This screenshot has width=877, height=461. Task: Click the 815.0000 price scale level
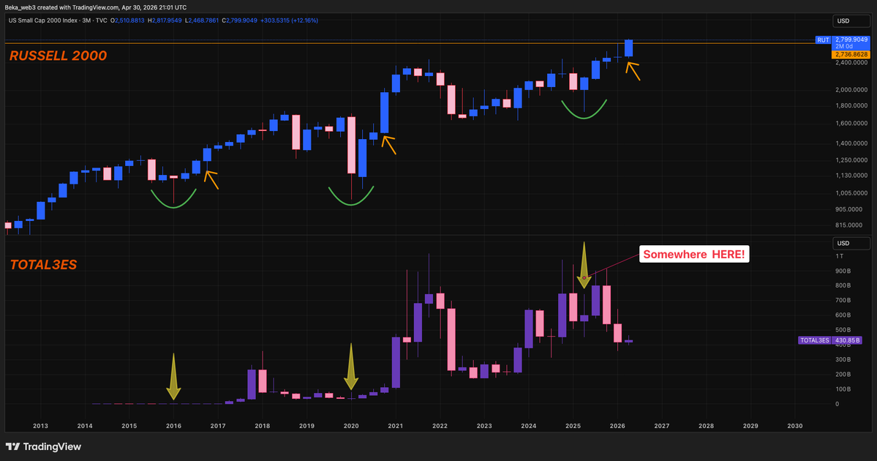tap(848, 225)
